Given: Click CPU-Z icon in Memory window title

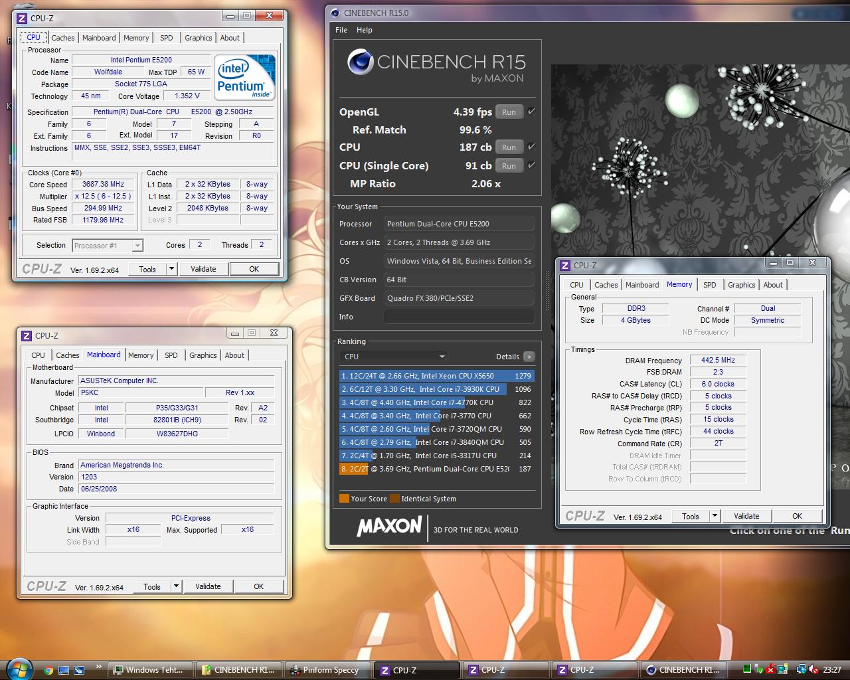Looking at the screenshot, I should (x=565, y=265).
